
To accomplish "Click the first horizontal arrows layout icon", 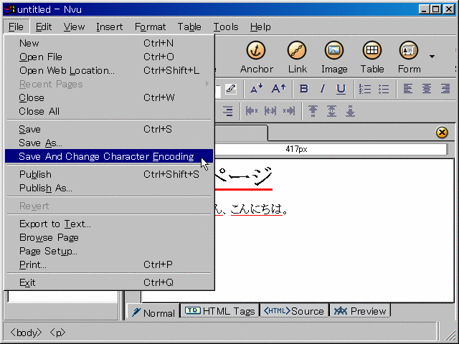I will tap(252, 111).
